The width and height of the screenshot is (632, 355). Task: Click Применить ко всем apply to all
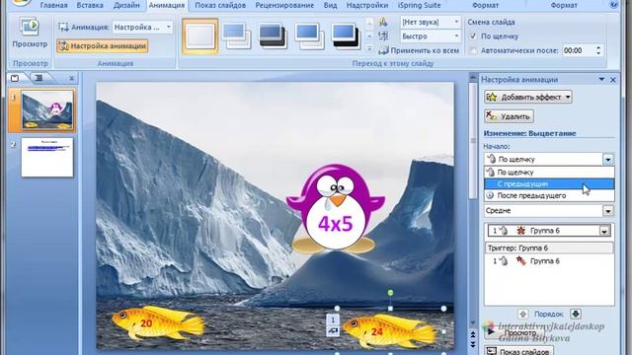(419, 50)
